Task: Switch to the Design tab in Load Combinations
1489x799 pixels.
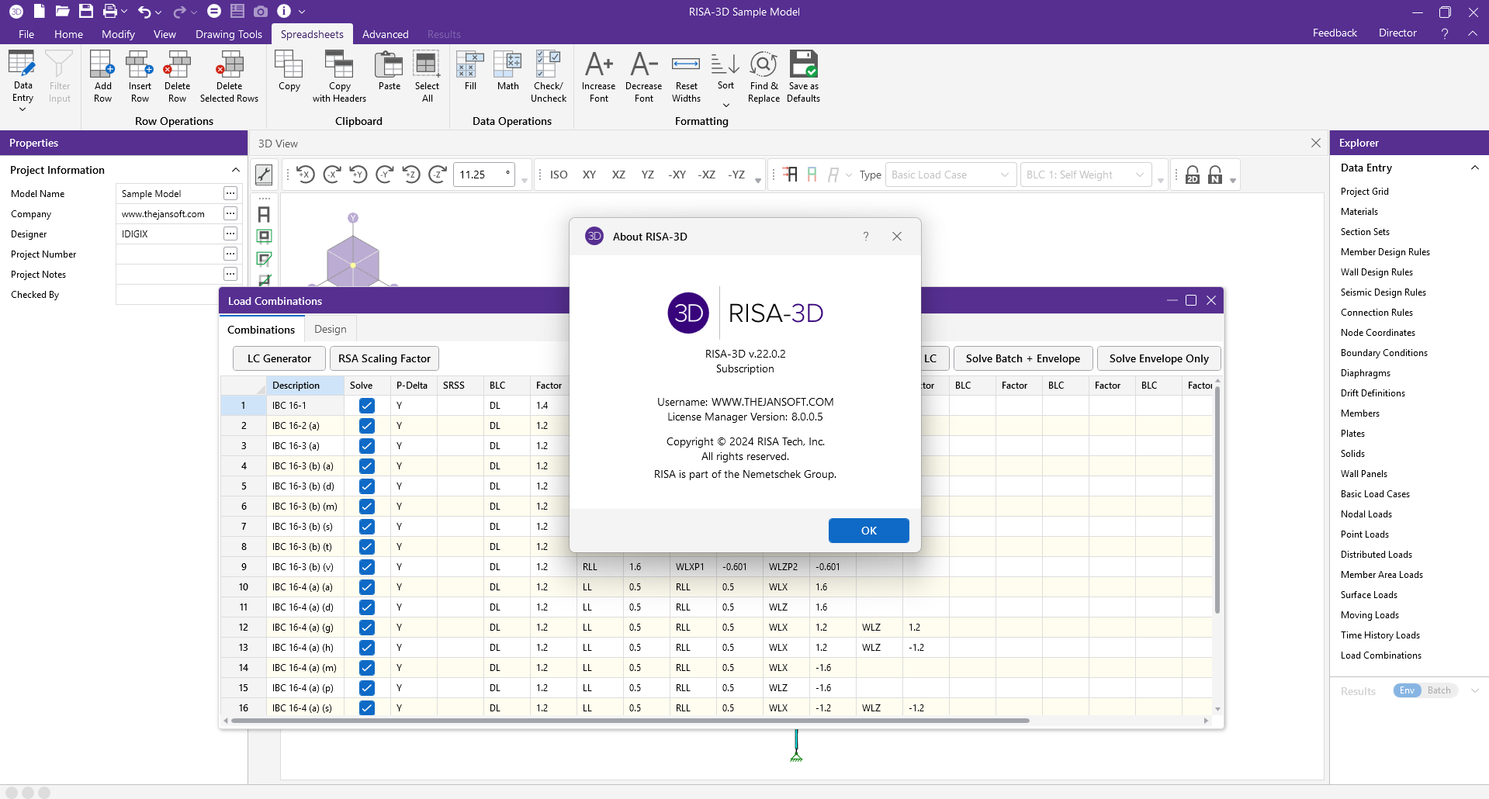Action: coord(331,329)
